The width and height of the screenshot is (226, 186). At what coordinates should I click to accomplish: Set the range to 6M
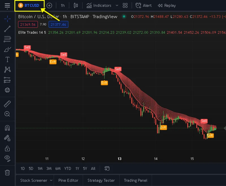[x=58, y=168]
